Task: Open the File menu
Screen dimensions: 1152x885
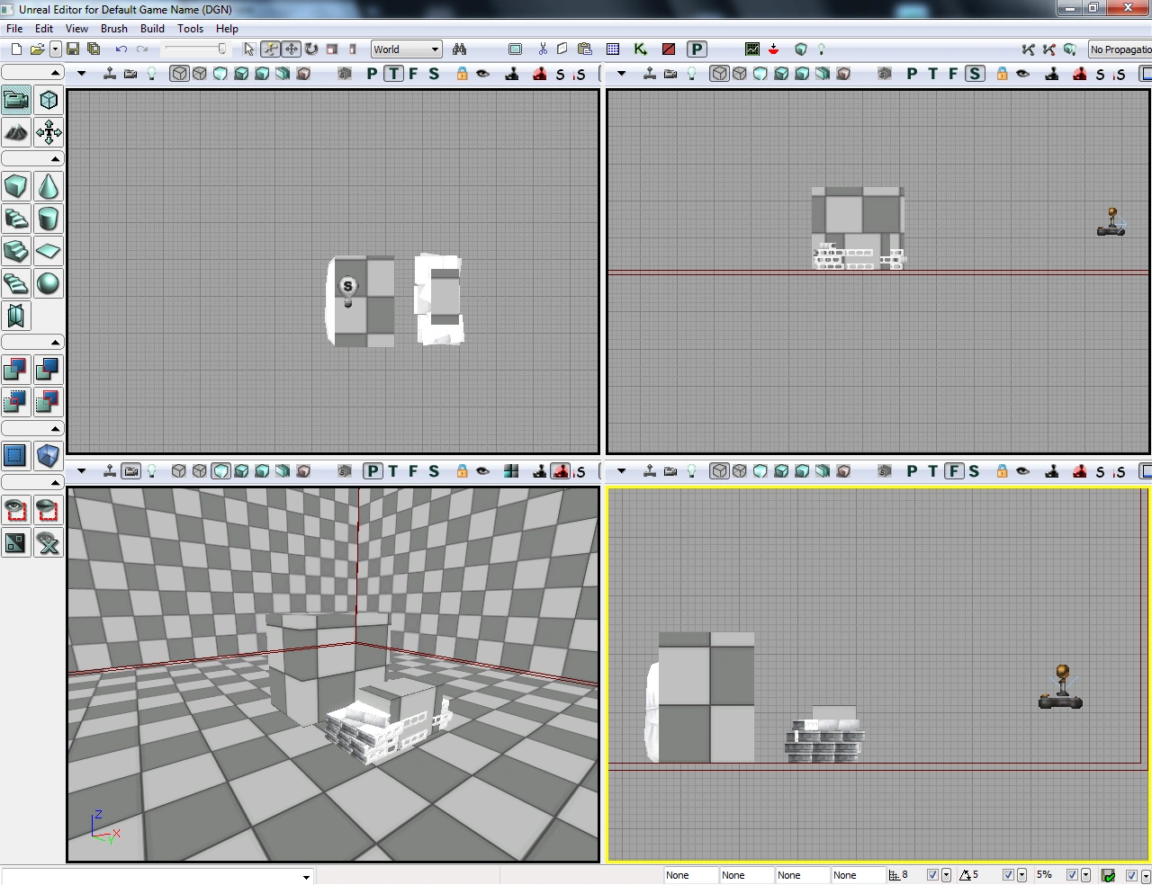Action: 14,29
